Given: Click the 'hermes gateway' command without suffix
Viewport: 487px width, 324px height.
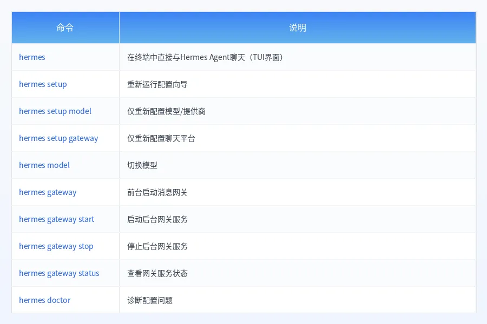Looking at the screenshot, I should click(48, 192).
